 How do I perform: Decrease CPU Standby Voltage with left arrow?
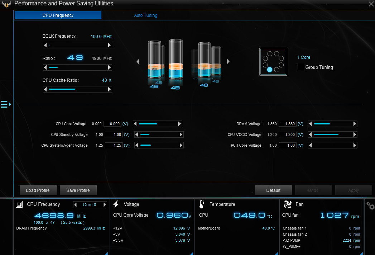[136, 134]
